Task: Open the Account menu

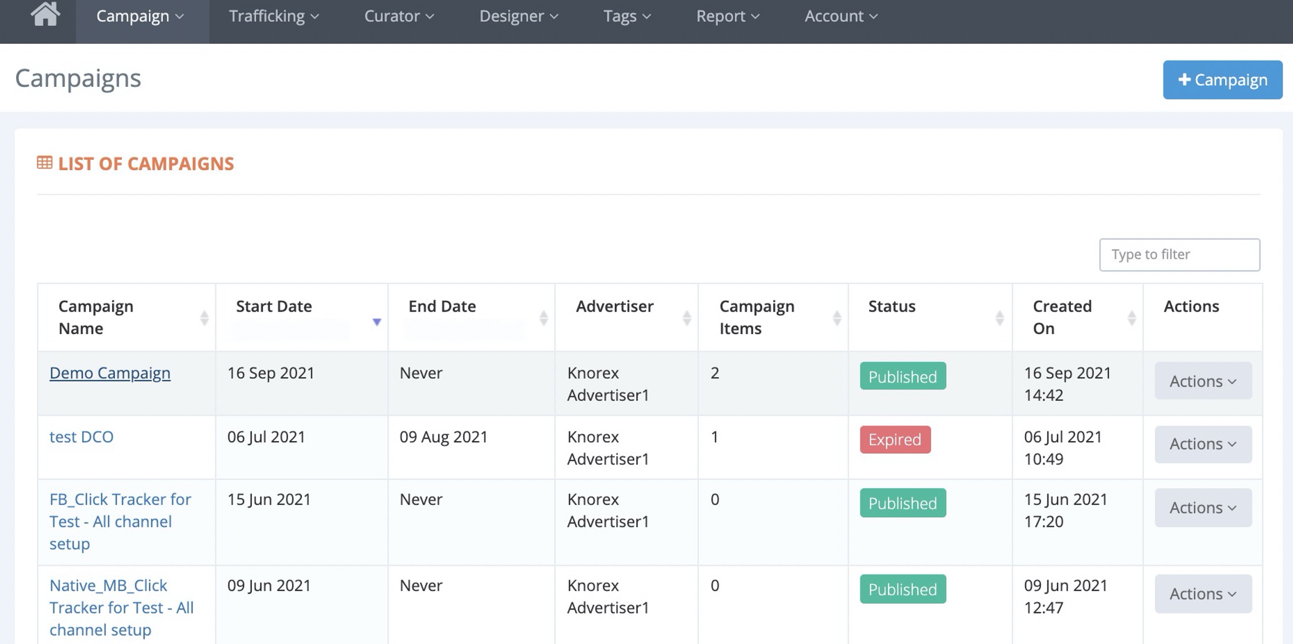Action: pos(841,16)
